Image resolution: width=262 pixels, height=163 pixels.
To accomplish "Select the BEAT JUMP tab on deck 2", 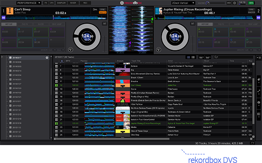I will point(253,24).
